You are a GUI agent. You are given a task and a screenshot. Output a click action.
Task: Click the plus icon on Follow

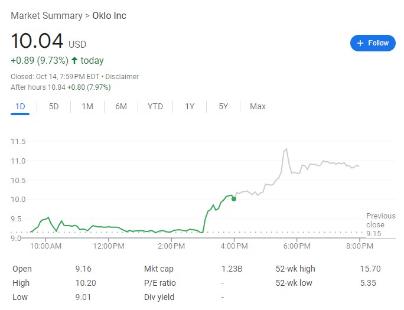pos(360,43)
